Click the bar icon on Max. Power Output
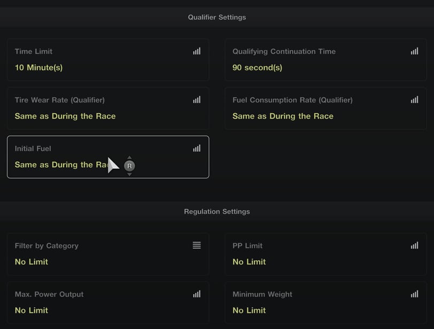 point(197,294)
